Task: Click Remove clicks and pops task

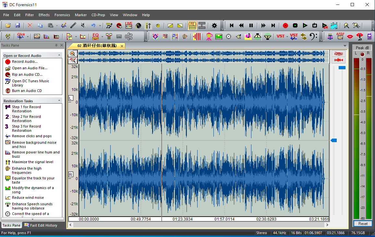Action: (31, 136)
